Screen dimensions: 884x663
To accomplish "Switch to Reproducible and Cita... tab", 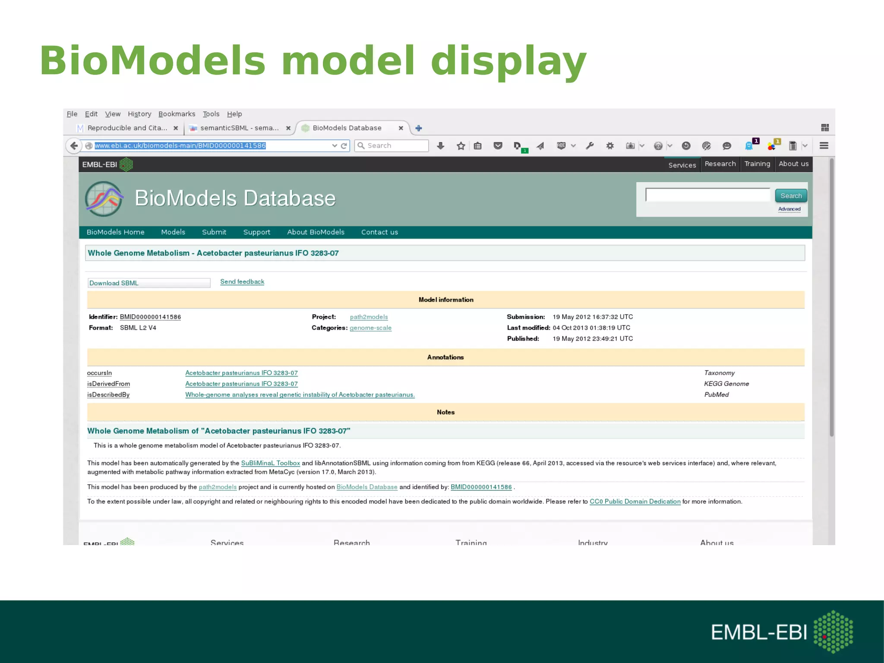I will tap(128, 128).
